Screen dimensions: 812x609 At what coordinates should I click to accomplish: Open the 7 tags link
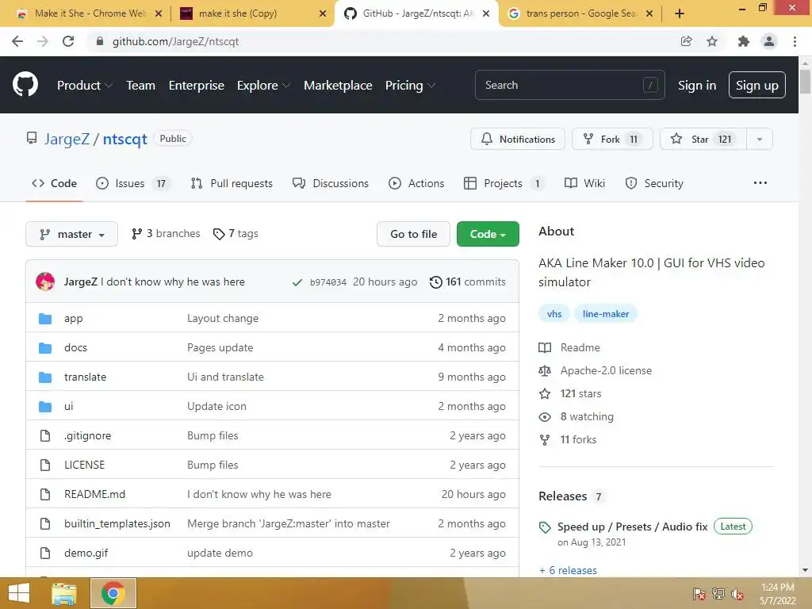[236, 234]
